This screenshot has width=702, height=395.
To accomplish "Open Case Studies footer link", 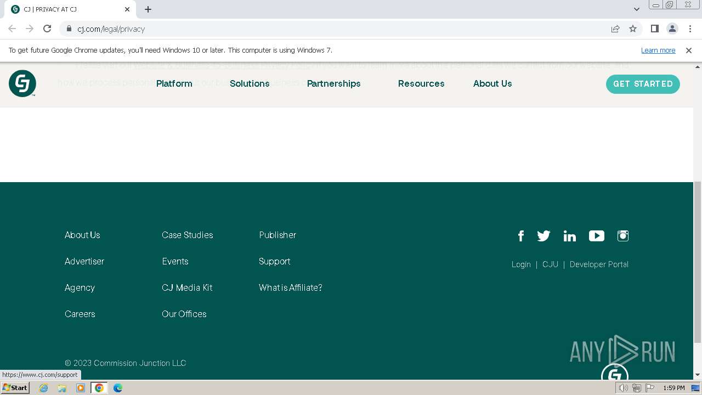I will [188, 235].
